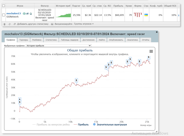Screen dimensions: 184x136
Task: Sort by the Игрок column header
Action: 20,6
